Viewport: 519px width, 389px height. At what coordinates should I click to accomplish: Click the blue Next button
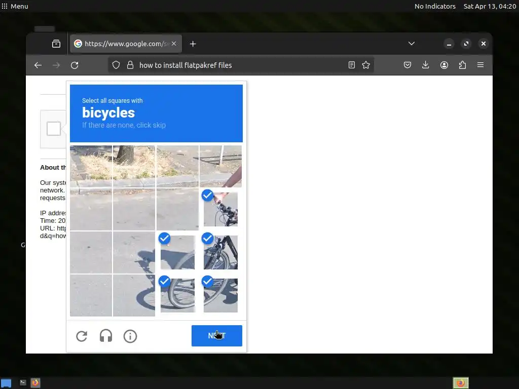coord(217,336)
